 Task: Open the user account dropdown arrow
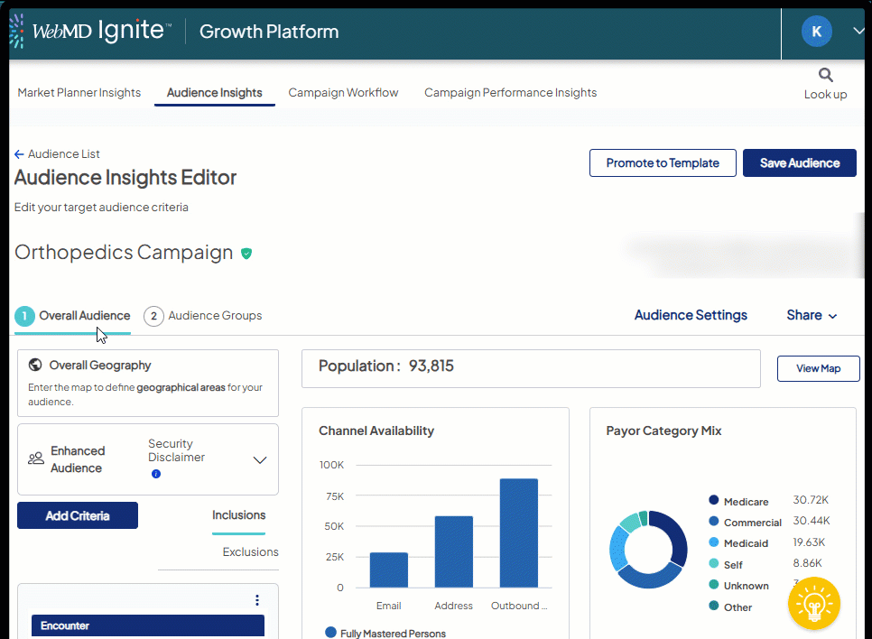(x=858, y=32)
